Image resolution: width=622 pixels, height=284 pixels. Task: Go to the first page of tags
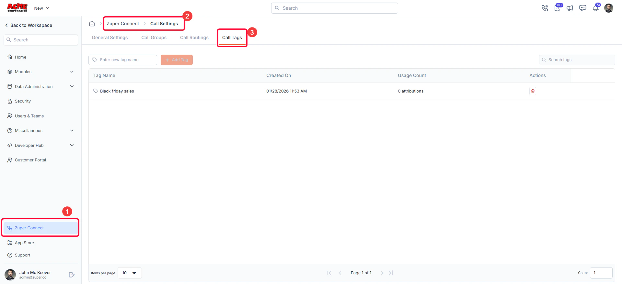pyautogui.click(x=329, y=273)
